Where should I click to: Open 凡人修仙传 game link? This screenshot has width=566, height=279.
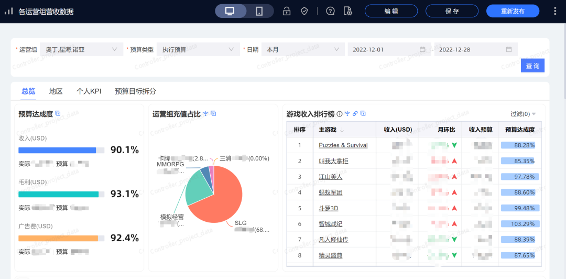click(333, 240)
